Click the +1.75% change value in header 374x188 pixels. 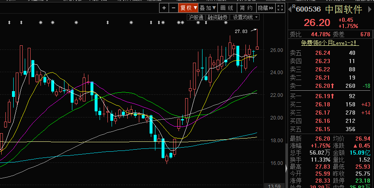(348, 26)
